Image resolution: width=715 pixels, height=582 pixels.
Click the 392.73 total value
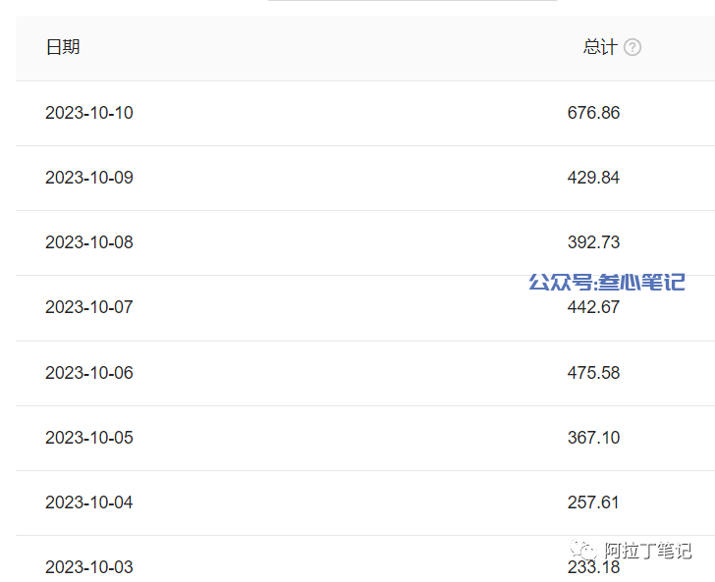tap(593, 242)
